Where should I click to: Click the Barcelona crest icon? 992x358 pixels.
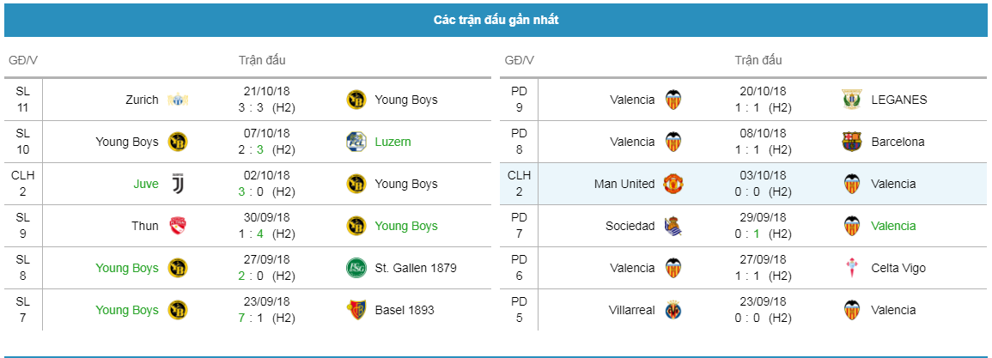(853, 142)
